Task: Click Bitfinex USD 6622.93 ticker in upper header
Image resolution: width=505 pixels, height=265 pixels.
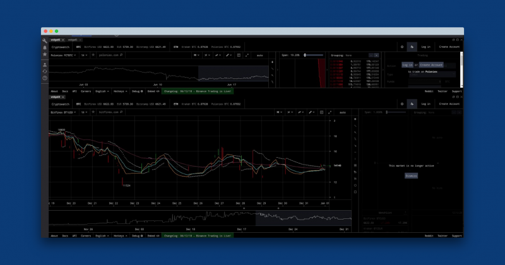Action: tap(98, 47)
